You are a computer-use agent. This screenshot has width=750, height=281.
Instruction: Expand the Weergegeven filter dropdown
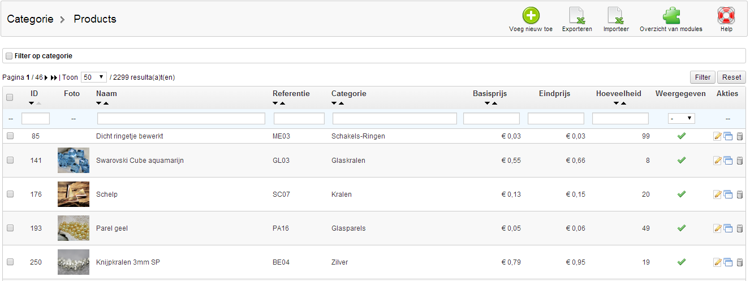tap(682, 118)
